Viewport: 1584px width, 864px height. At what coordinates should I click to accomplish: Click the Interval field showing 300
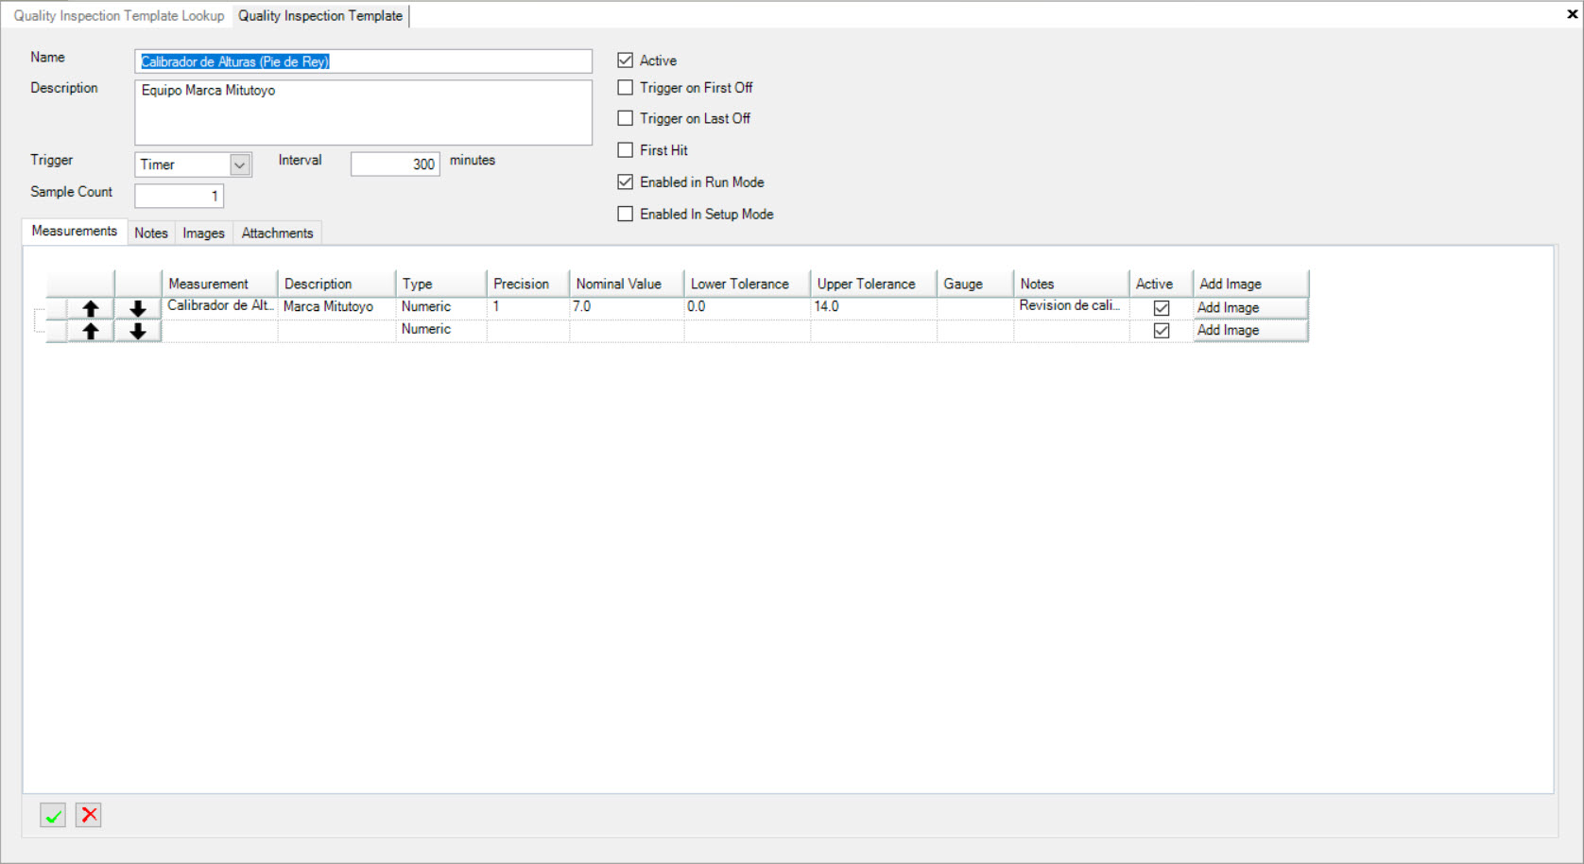click(x=395, y=164)
